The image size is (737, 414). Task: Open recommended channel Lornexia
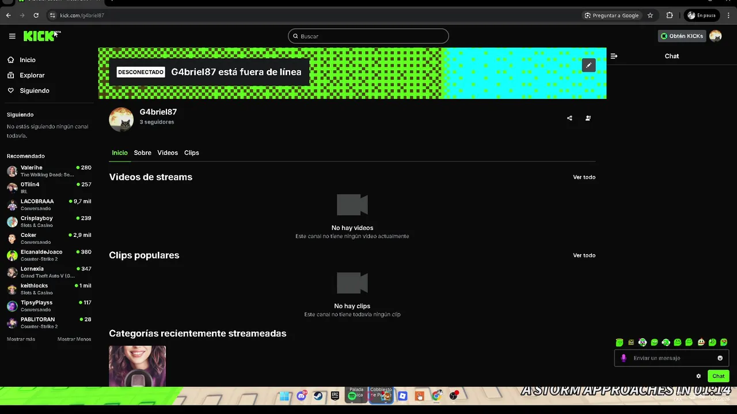point(49,272)
